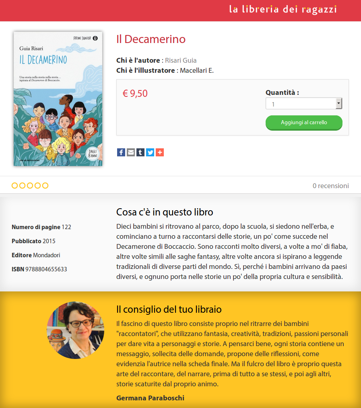361x408 pixels.
Task: Open the 0 recensioni link
Action: tap(330, 186)
